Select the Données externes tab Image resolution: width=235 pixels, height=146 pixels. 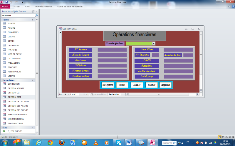click(x=44, y=6)
